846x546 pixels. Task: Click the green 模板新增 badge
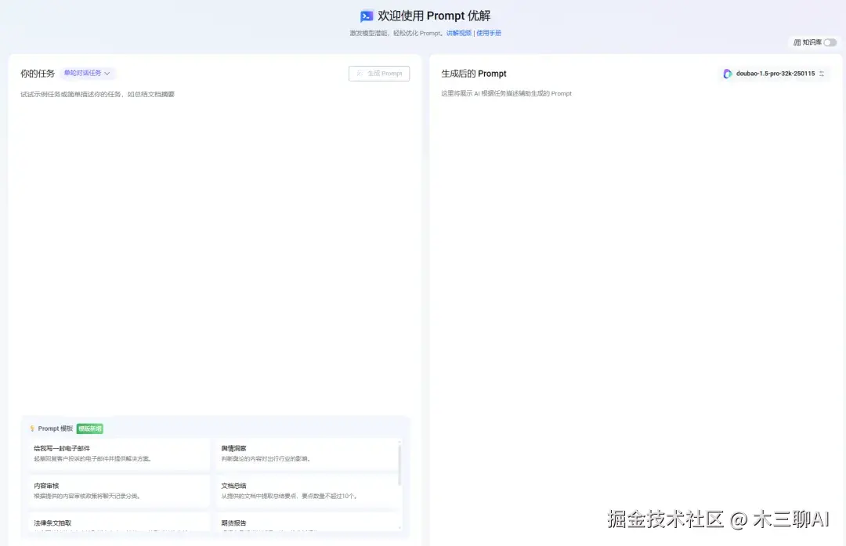pos(89,428)
